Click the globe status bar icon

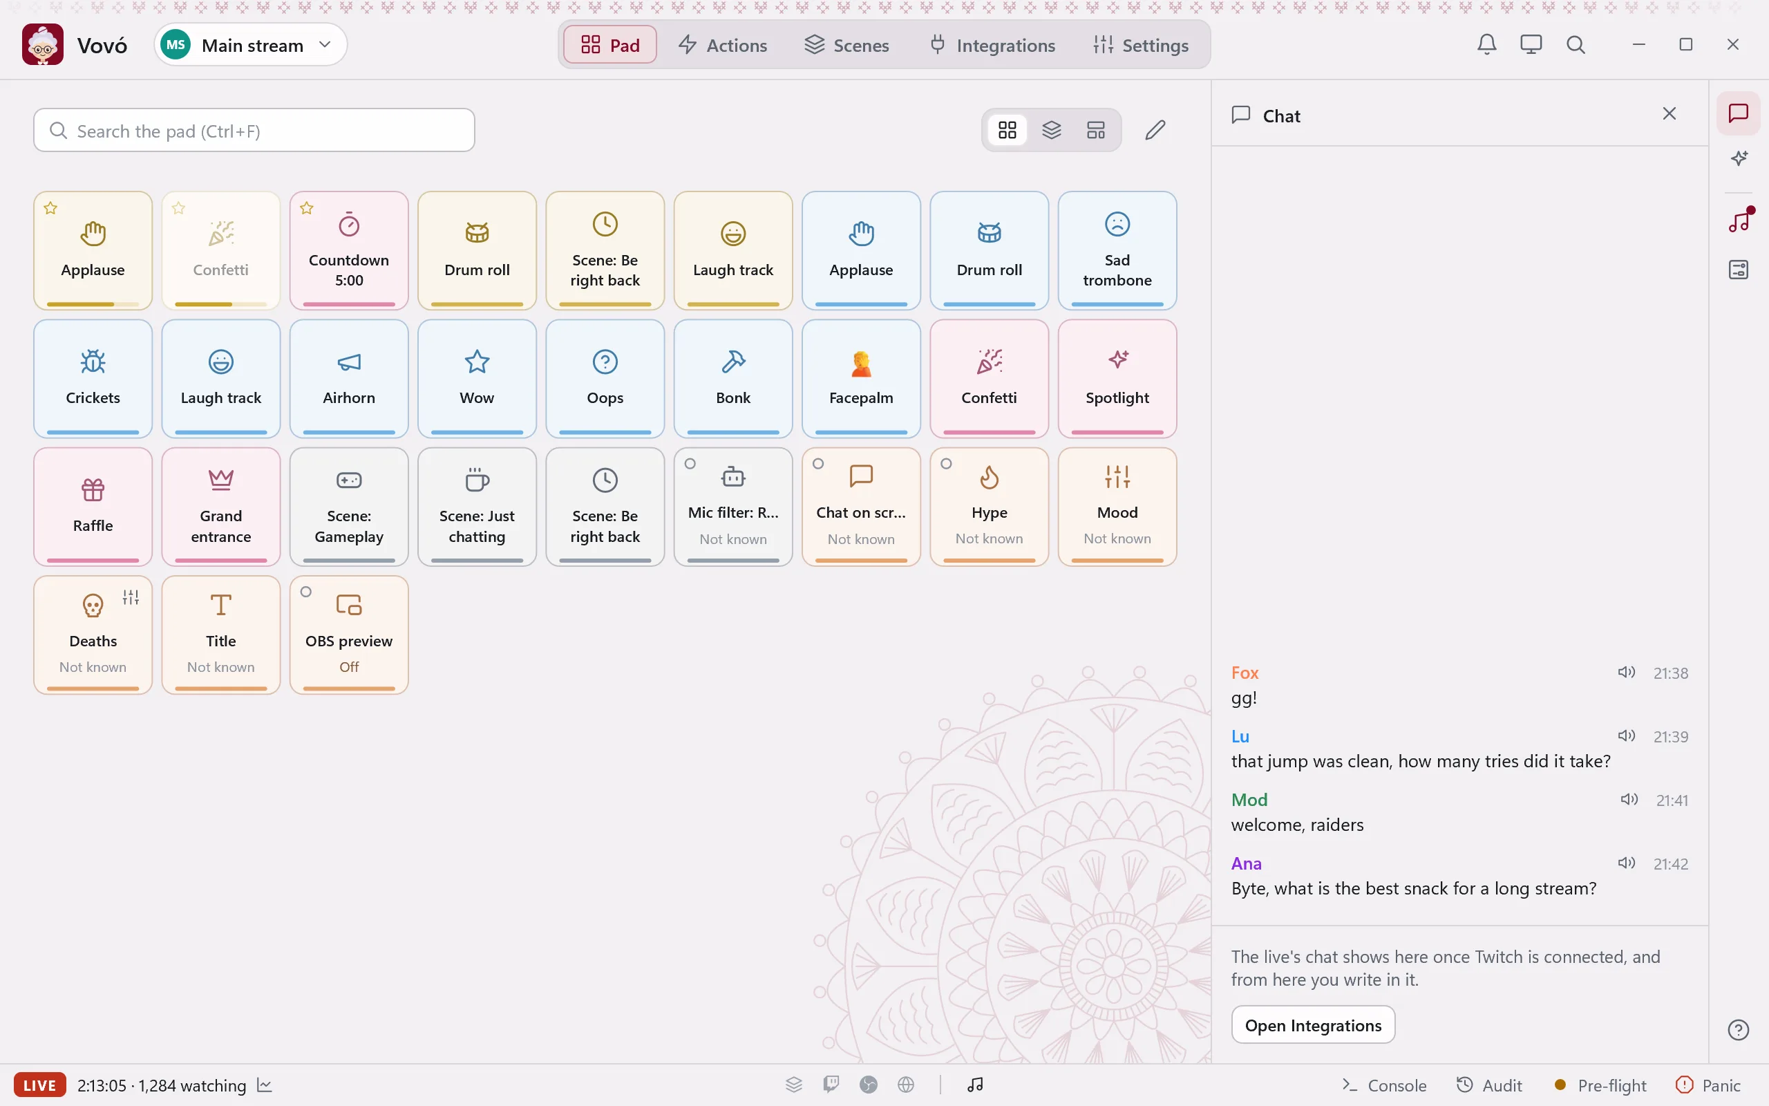tap(906, 1085)
